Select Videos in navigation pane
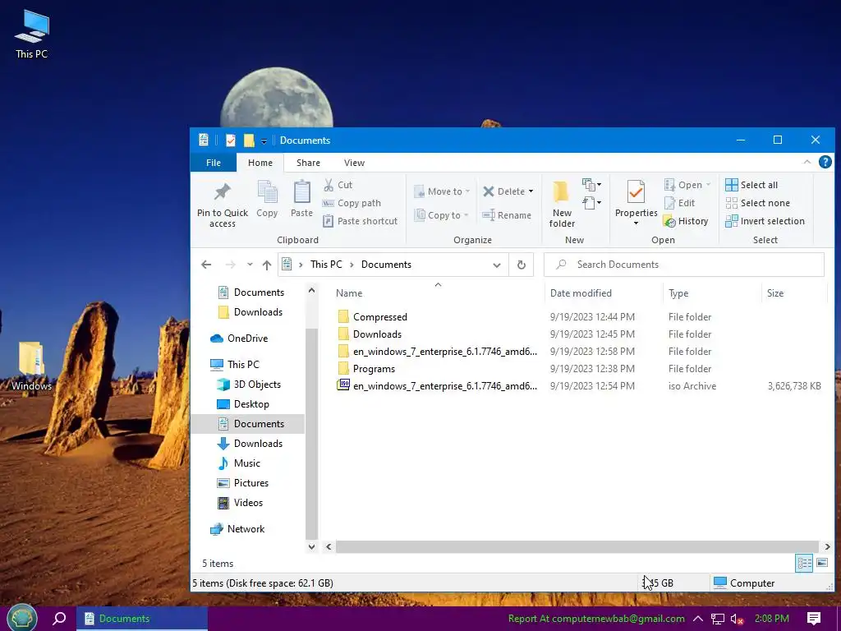The image size is (841, 631). (240, 503)
